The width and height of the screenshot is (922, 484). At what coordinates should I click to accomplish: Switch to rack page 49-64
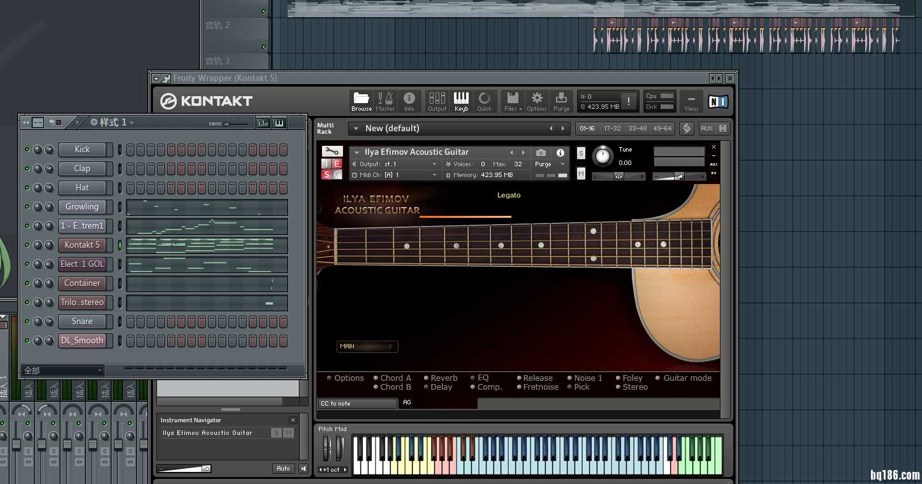(662, 128)
